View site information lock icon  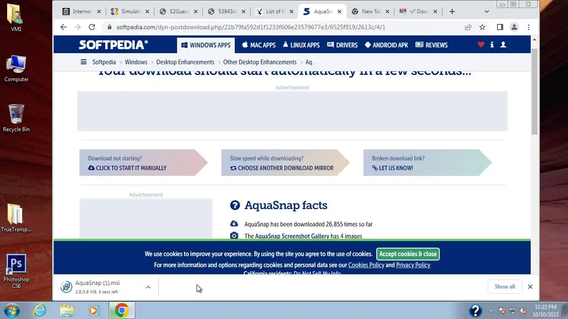[x=109, y=27]
